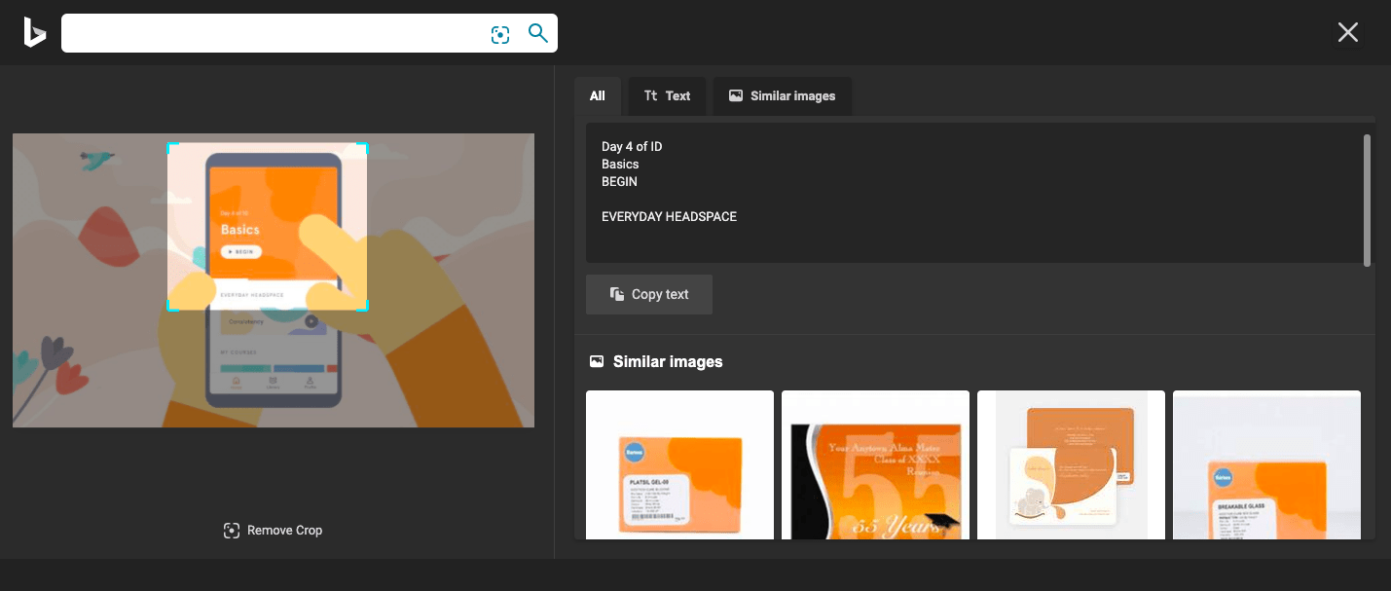Click the image icon beside Similar images heading

pyautogui.click(x=597, y=361)
